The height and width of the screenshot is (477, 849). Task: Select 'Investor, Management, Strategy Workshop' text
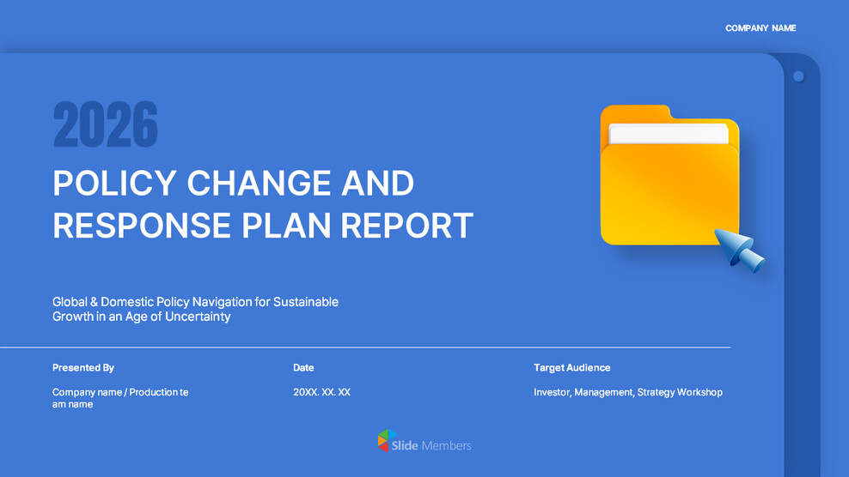[x=628, y=392]
